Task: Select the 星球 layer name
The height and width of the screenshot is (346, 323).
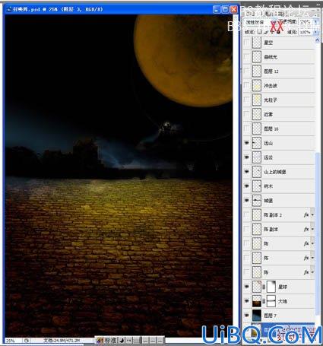Action: tap(283, 287)
